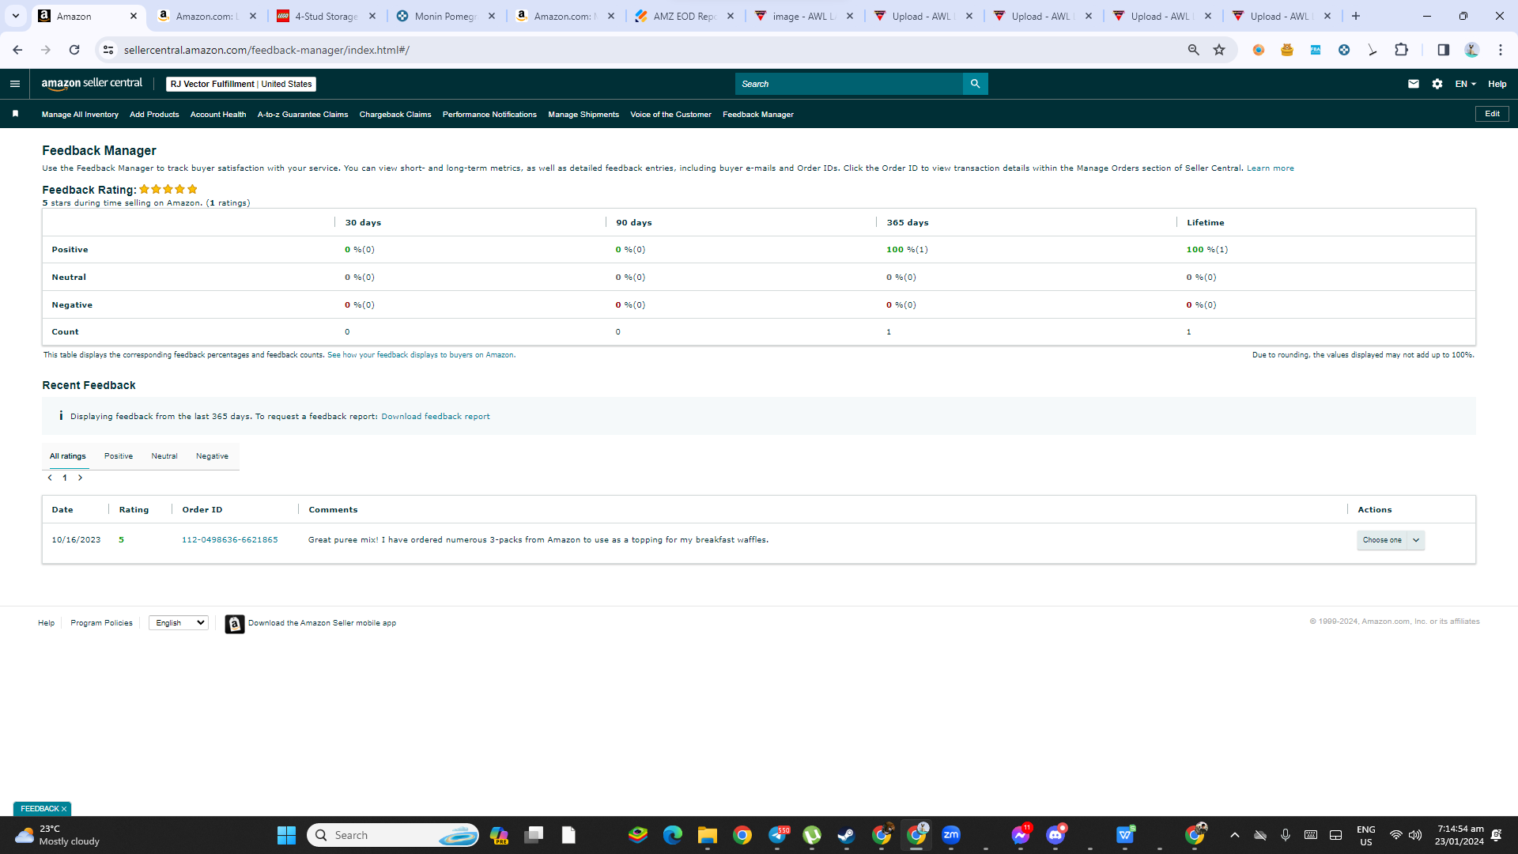Open the settings gear icon
The width and height of the screenshot is (1518, 854).
pyautogui.click(x=1437, y=84)
